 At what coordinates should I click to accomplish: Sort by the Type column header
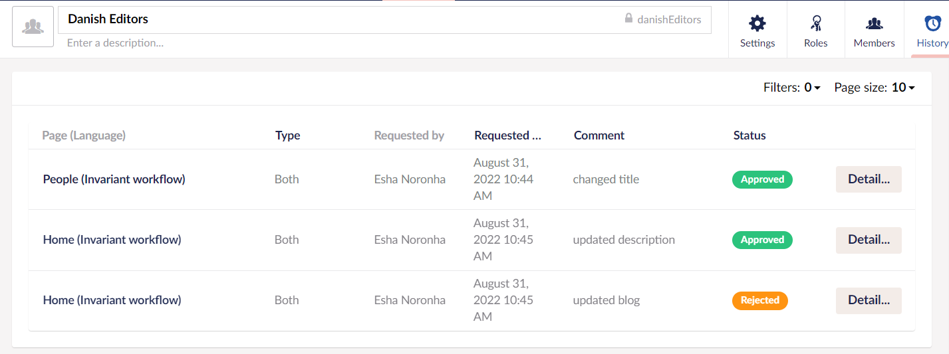pos(287,135)
